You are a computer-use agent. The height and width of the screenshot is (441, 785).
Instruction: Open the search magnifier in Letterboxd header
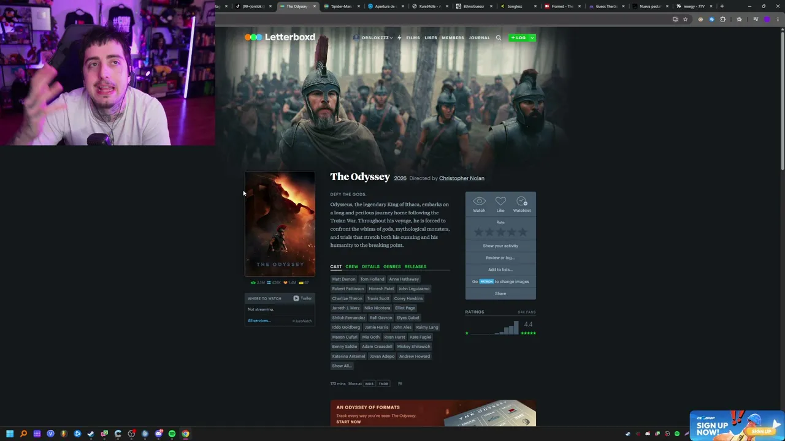(x=499, y=38)
